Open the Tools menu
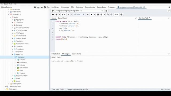The width and height of the screenshot is (171, 96). (11, 4)
